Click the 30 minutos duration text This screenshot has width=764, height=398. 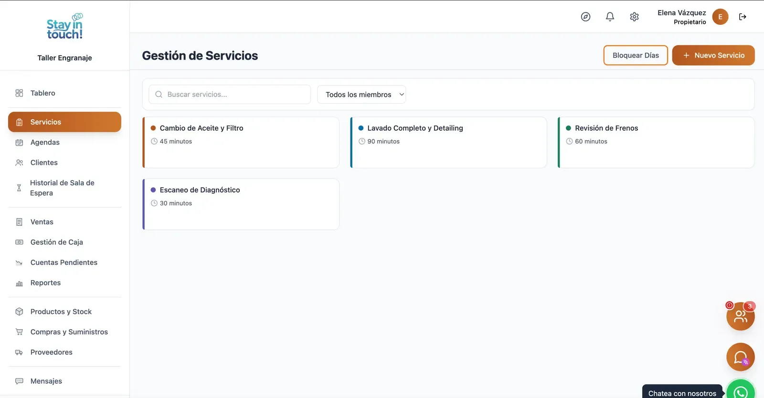[176, 203]
